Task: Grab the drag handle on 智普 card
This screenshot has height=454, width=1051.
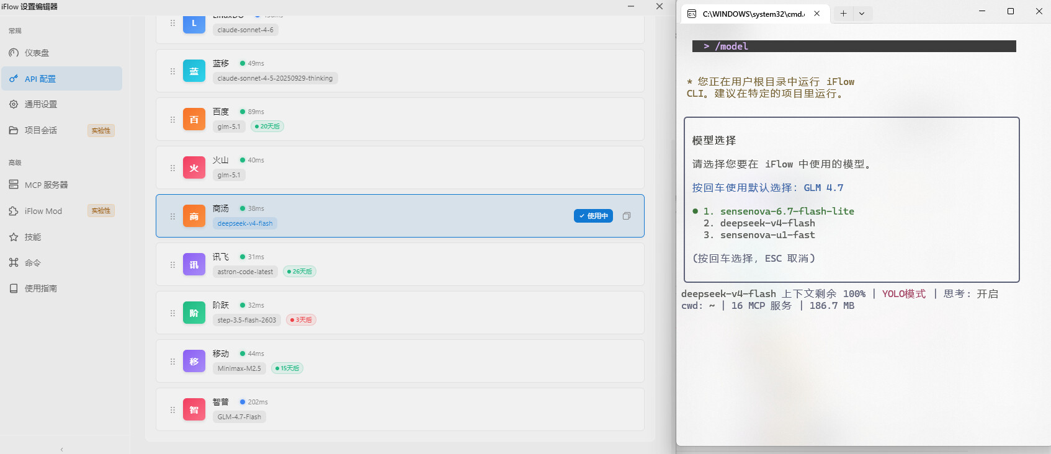Action: tap(172, 410)
